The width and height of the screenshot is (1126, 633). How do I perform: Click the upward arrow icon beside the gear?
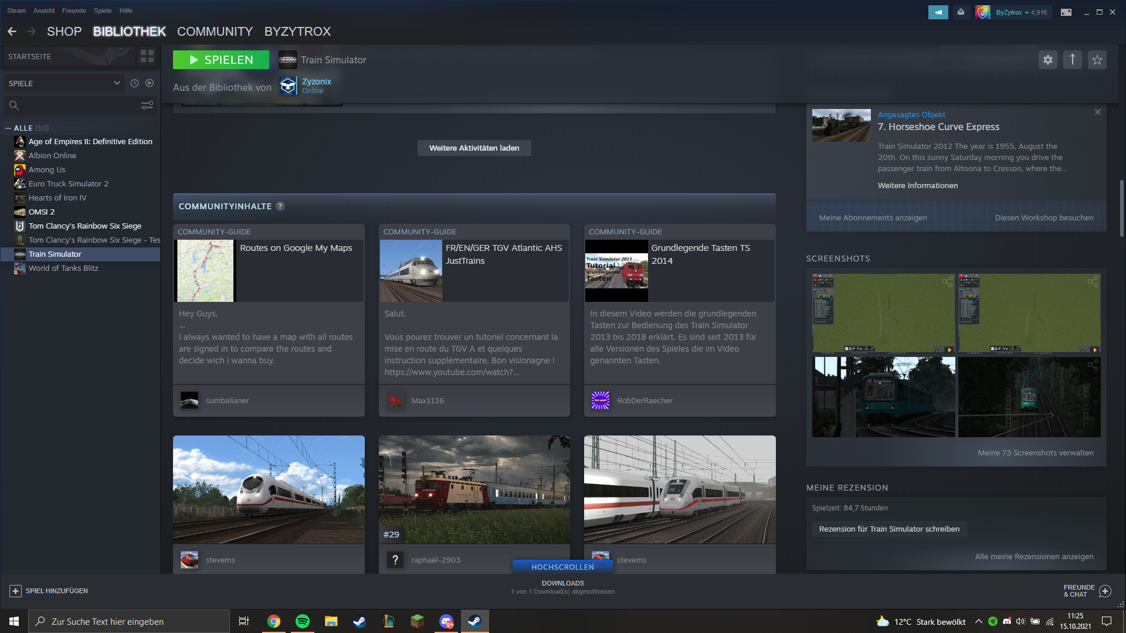pos(1072,60)
